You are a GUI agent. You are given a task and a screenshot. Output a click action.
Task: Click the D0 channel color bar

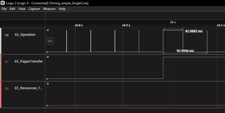coord(1,41)
